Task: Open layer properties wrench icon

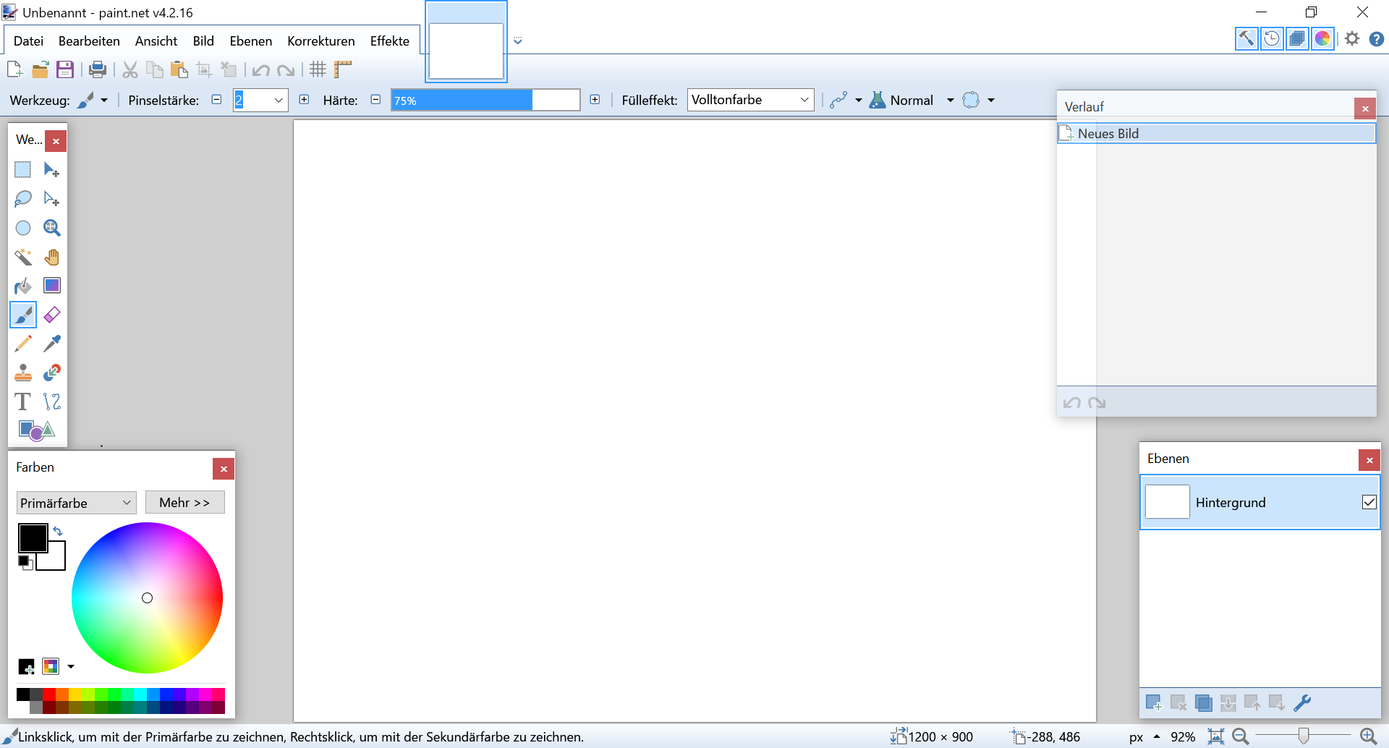Action: 1302,702
